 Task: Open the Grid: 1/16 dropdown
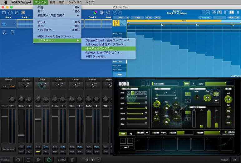click(x=234, y=17)
